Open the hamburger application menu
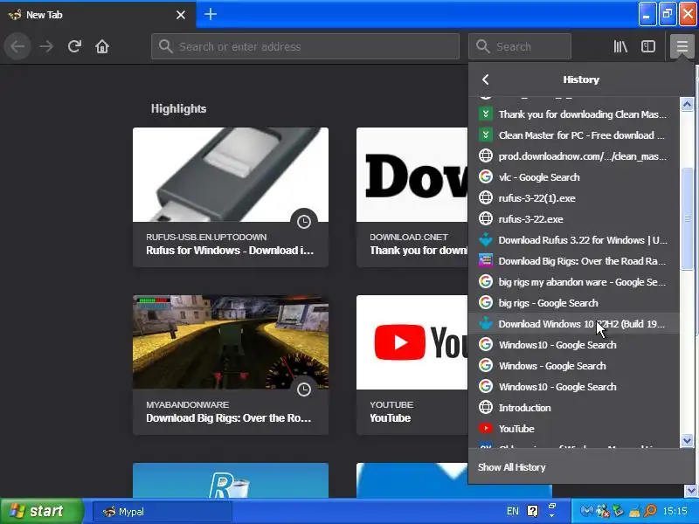The height and width of the screenshot is (524, 699). coord(682,46)
